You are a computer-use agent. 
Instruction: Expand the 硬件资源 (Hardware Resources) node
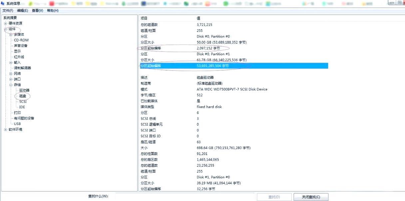click(x=5, y=23)
